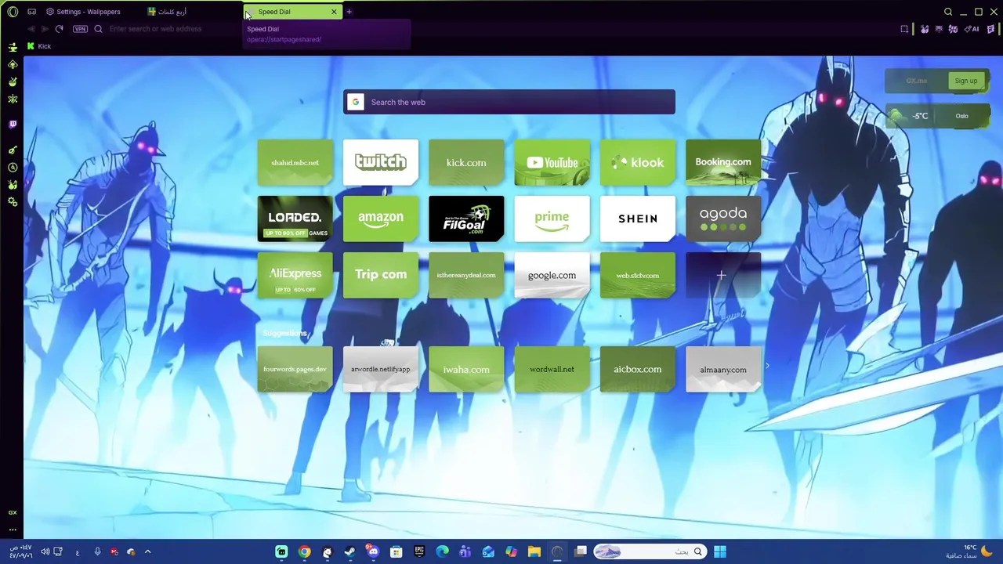
Task: Open the isthereanydeal.com speed dial tile
Action: (x=466, y=275)
